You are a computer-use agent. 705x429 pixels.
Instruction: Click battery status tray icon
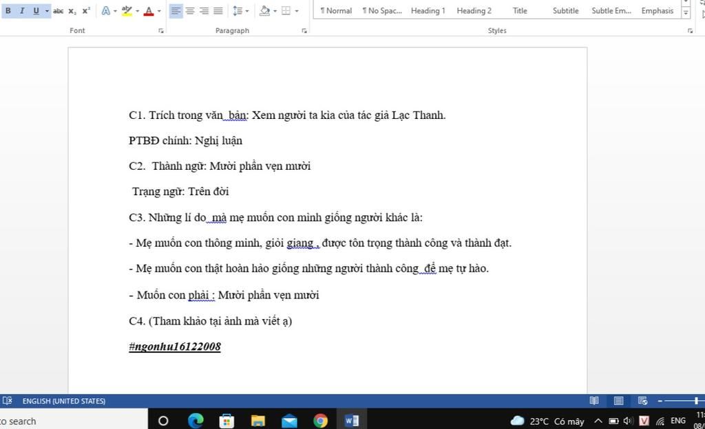pyautogui.click(x=613, y=421)
